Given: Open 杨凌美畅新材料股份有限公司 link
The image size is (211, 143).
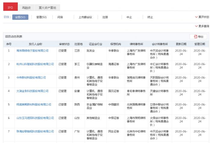Looking at the screenshot, I should pos(34,104).
